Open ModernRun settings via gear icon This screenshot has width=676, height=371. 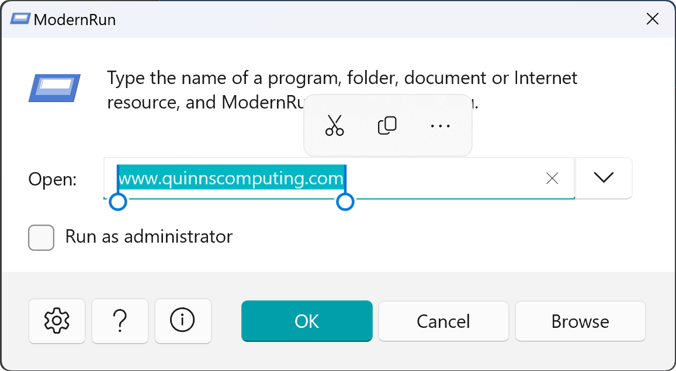tap(57, 321)
